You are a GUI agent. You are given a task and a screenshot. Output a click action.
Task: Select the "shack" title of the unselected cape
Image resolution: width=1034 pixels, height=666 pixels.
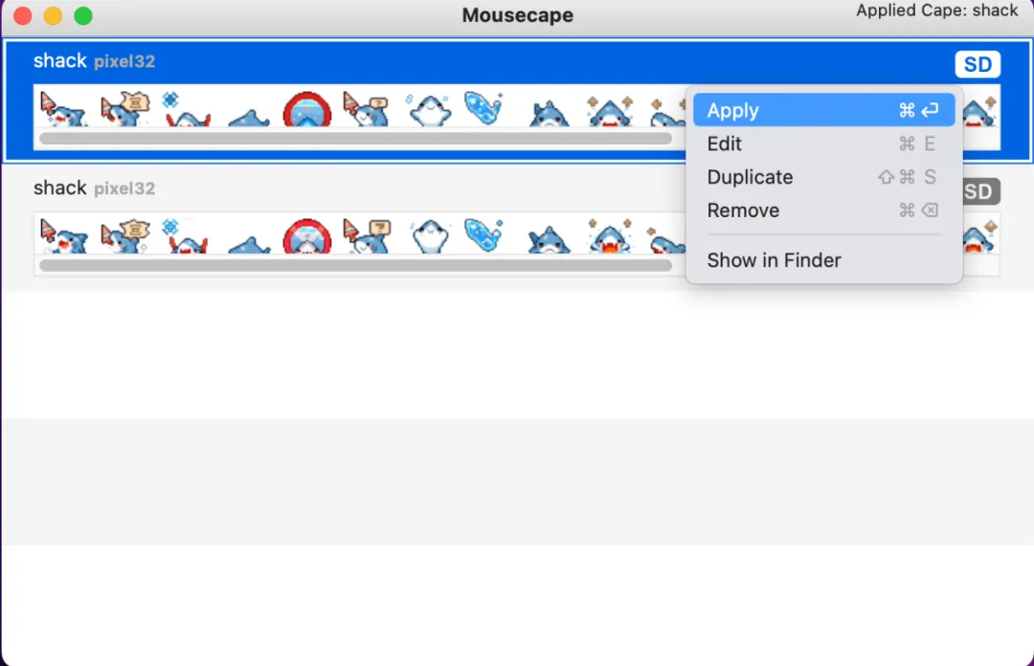coord(60,188)
